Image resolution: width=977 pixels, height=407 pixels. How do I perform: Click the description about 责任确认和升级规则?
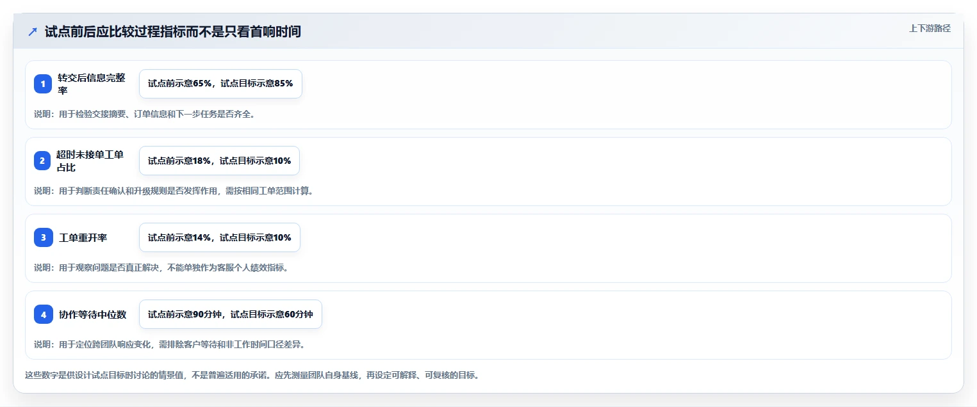point(174,191)
